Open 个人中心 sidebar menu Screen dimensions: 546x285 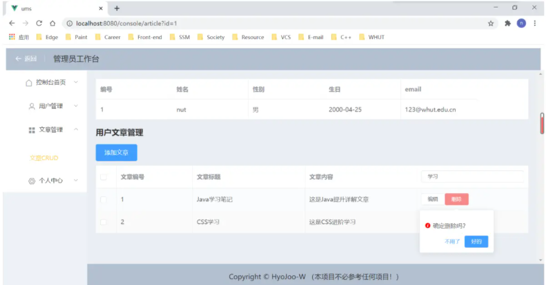click(x=46, y=180)
